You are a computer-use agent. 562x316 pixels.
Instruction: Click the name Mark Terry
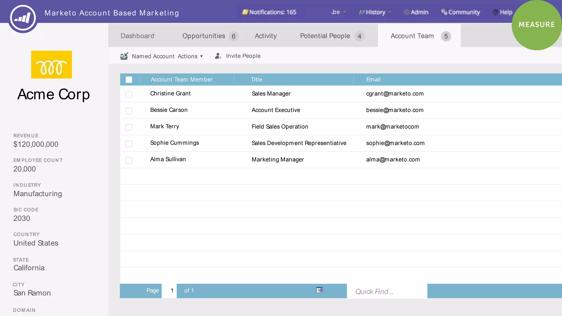point(165,126)
